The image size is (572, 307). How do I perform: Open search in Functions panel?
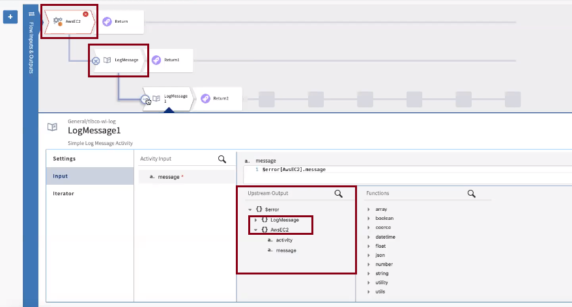pyautogui.click(x=471, y=194)
